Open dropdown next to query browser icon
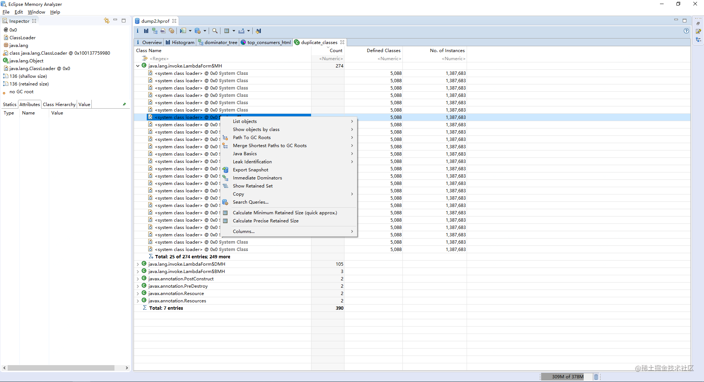 [x=205, y=31]
